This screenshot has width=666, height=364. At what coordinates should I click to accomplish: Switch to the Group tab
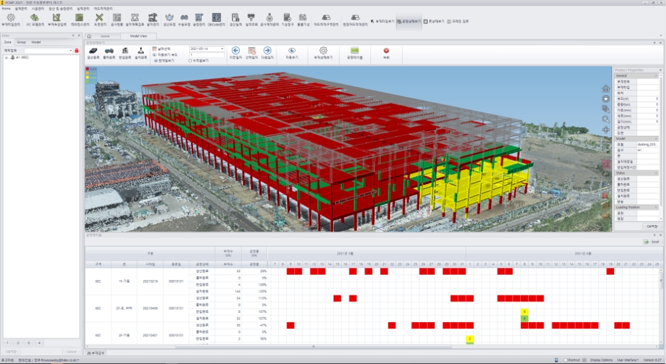click(x=21, y=42)
